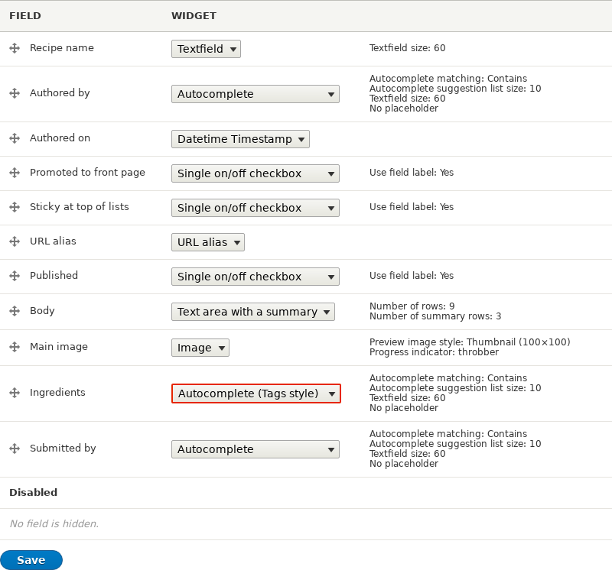Image resolution: width=612 pixels, height=570 pixels.
Task: Open the Autocomplete dropdown for Authored by
Action: [x=255, y=94]
